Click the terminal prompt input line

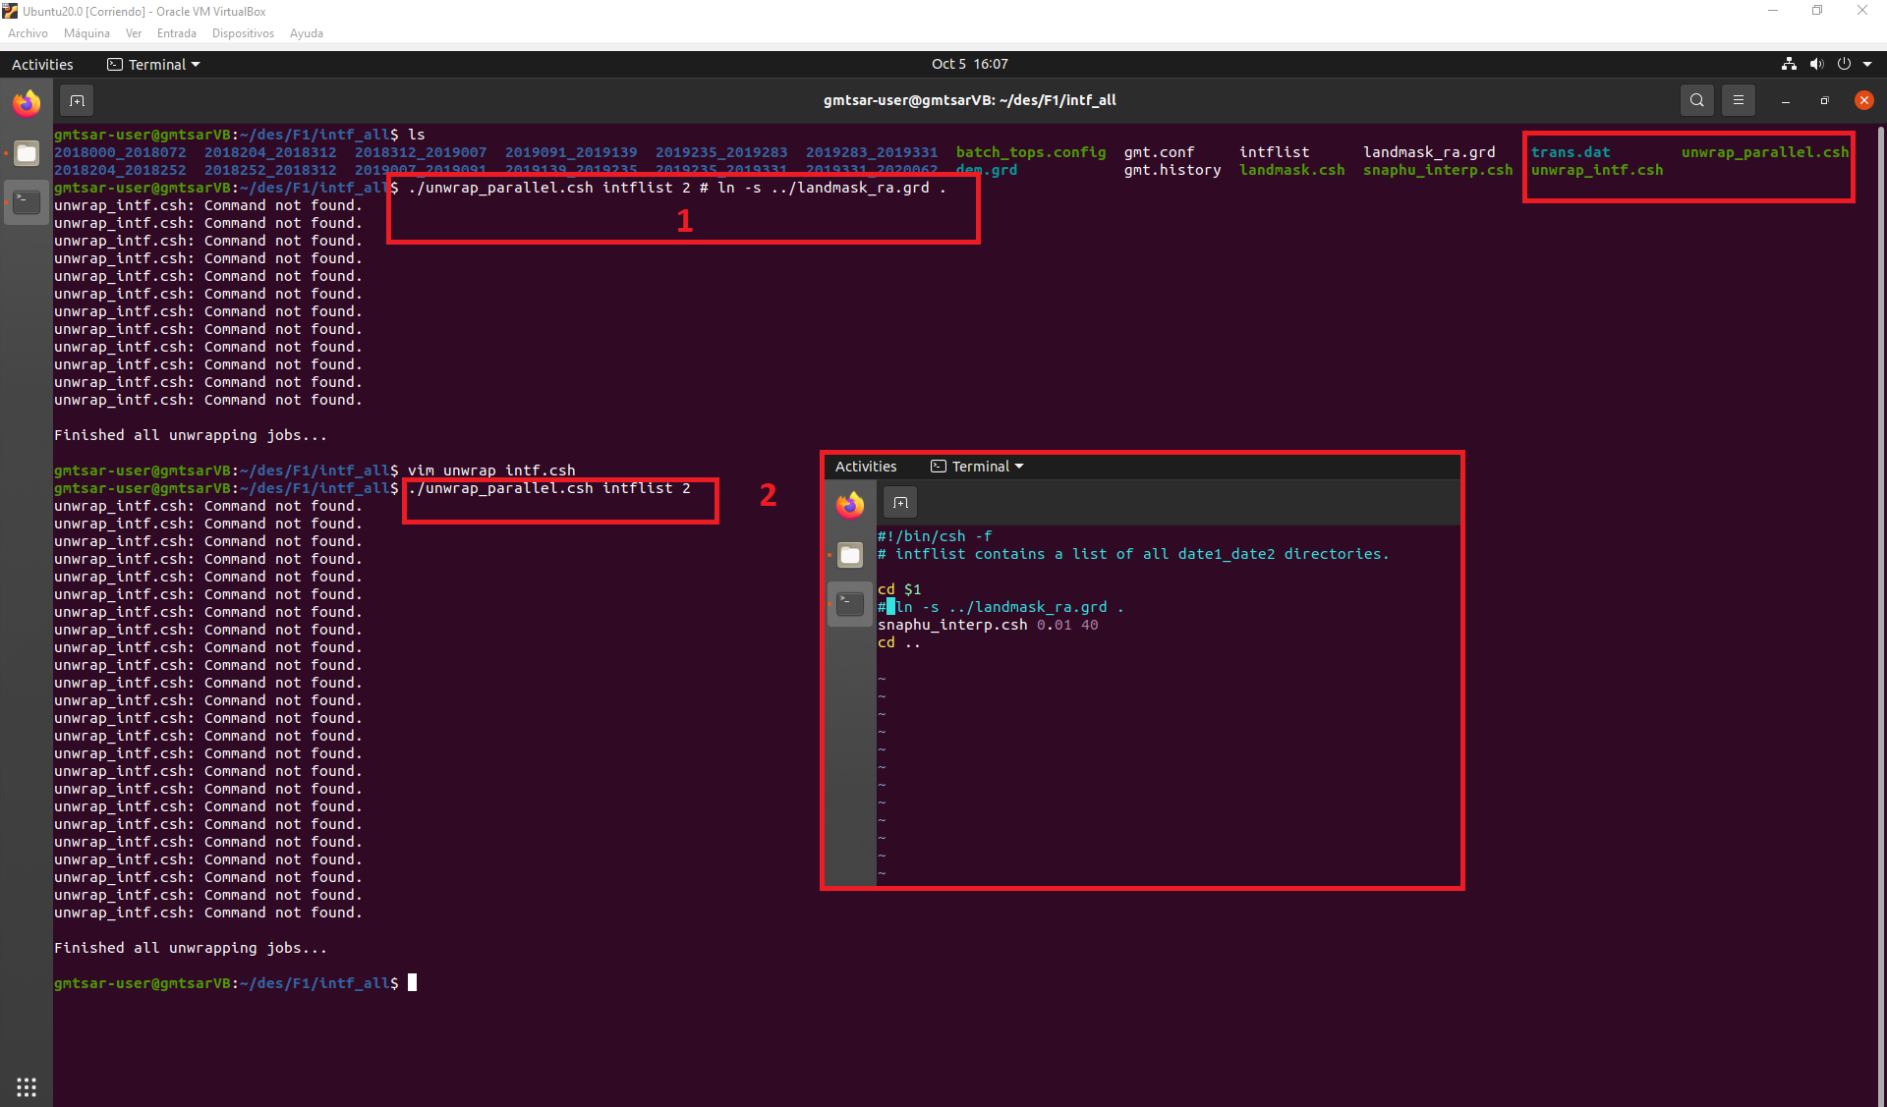coord(412,982)
